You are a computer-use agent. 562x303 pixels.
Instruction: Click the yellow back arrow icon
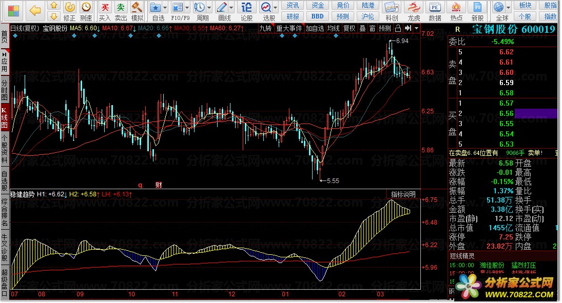point(35,11)
